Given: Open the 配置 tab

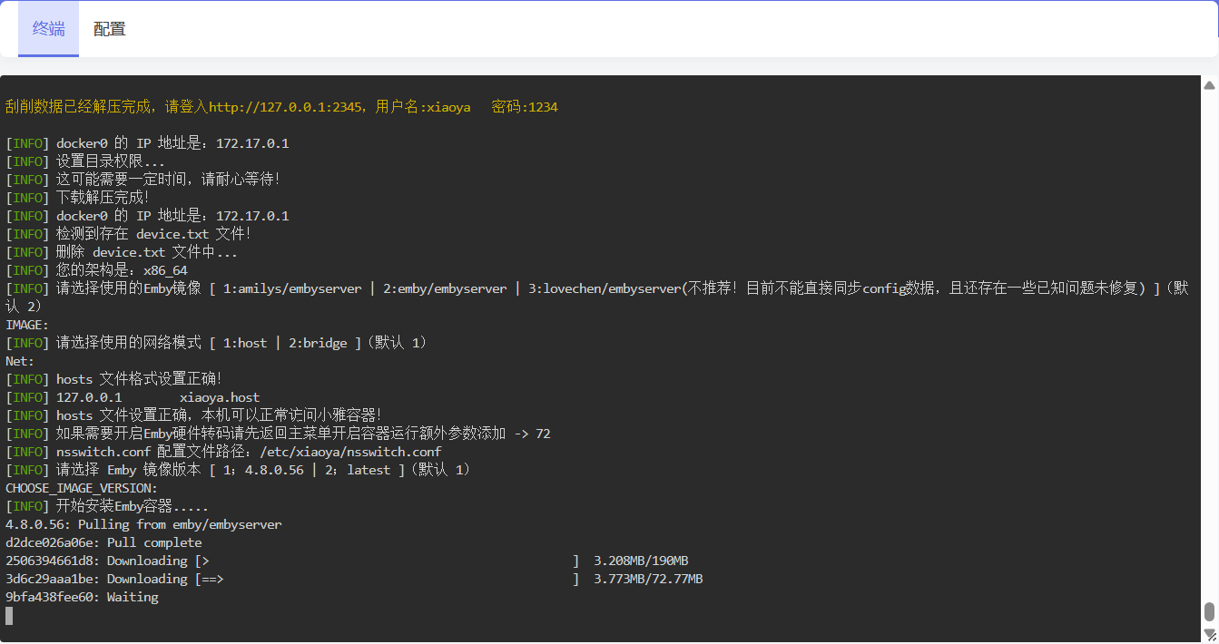Looking at the screenshot, I should pos(110,29).
